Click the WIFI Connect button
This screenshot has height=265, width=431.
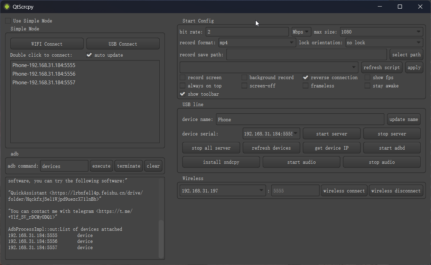47,44
